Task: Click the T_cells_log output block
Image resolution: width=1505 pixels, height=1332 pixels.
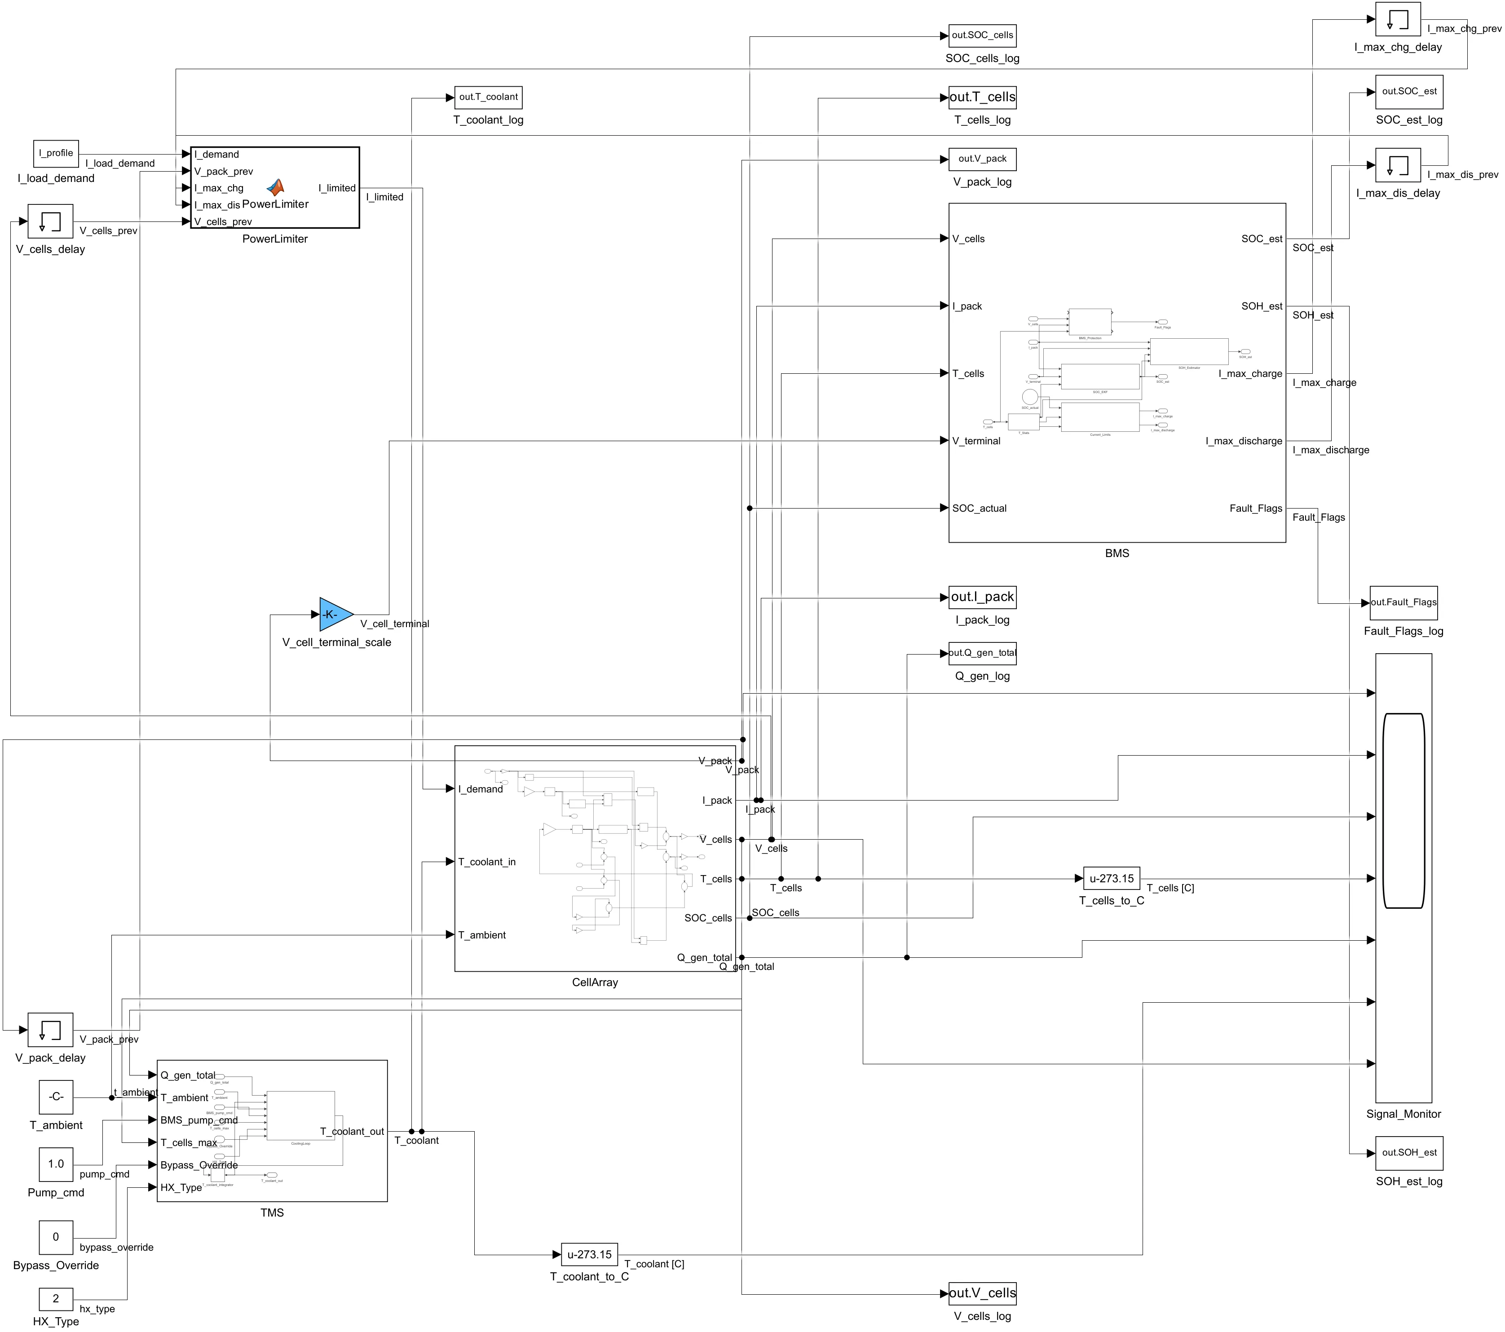Action: pyautogui.click(x=982, y=97)
